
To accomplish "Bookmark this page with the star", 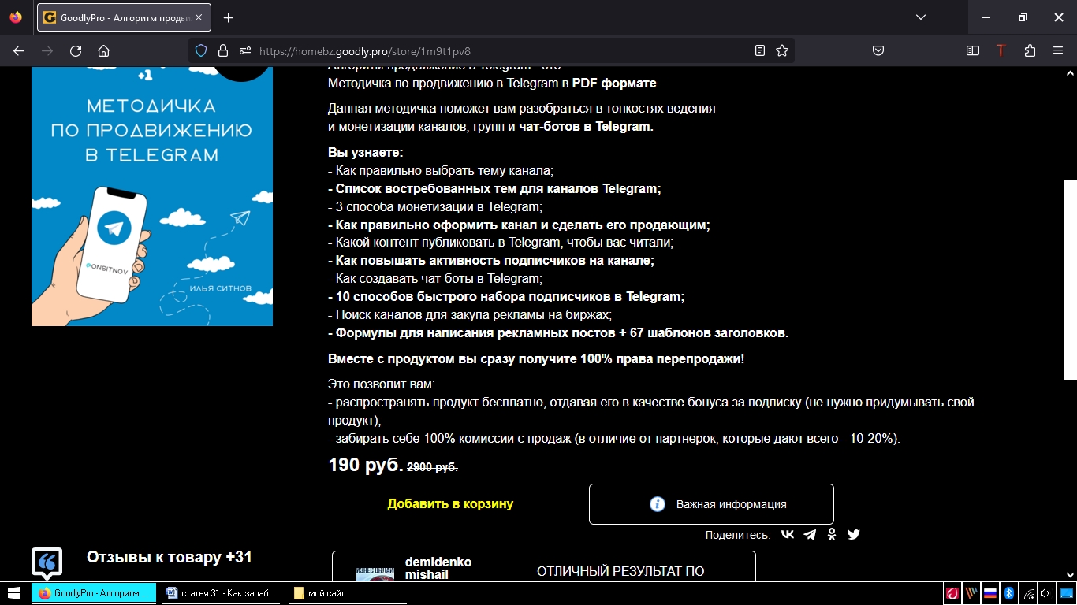I will (782, 50).
